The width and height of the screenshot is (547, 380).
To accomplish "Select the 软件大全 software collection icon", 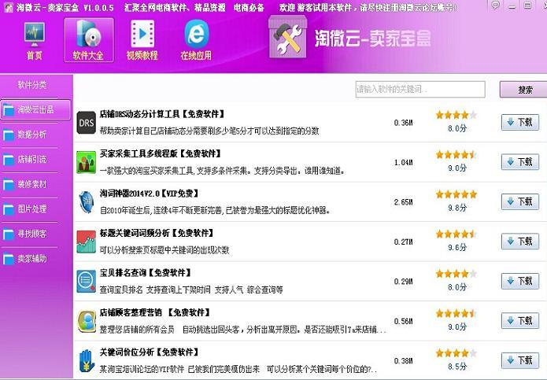I will [89, 40].
